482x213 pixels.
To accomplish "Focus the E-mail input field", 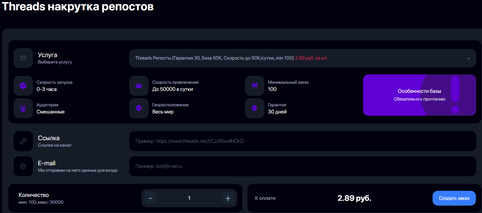I will click(x=303, y=166).
